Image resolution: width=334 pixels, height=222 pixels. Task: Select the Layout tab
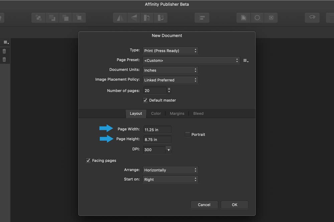(x=136, y=113)
